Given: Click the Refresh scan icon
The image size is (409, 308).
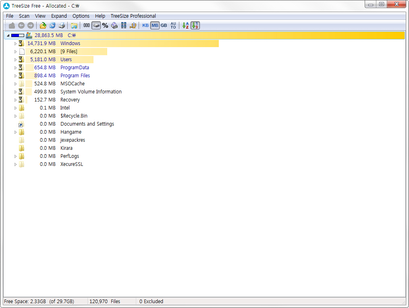Looking at the screenshot, I should coord(52,25).
